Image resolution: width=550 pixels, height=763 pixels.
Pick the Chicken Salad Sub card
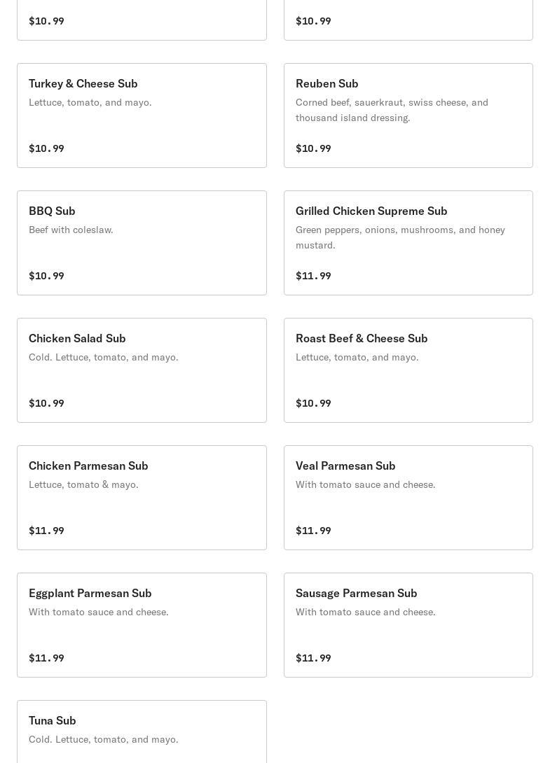tap(142, 370)
